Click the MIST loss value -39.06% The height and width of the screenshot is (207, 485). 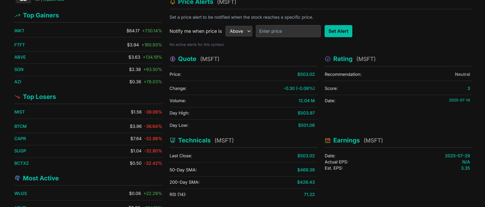[x=153, y=112]
